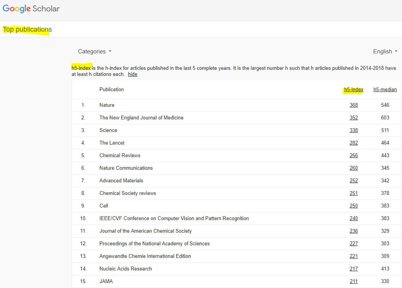The image size is (402, 288).
Task: Open the Categories dropdown
Action: [x=94, y=51]
